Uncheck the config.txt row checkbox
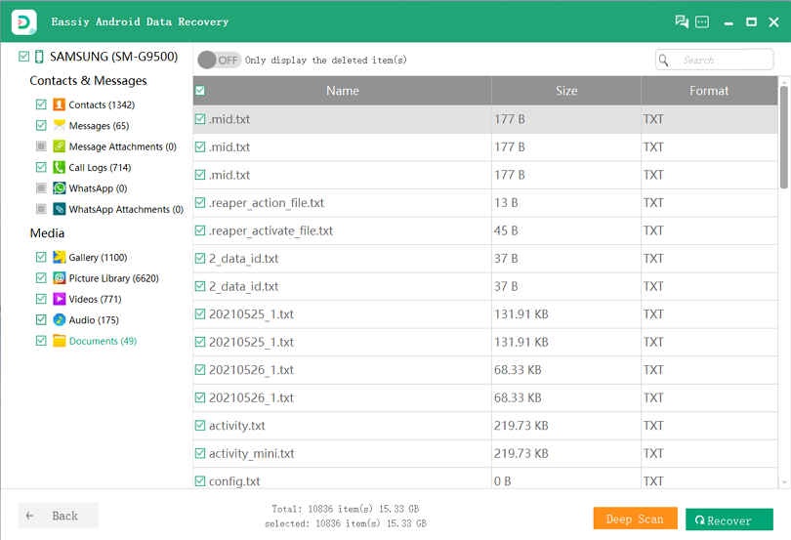Viewport: 791px width, 540px height. click(x=200, y=481)
